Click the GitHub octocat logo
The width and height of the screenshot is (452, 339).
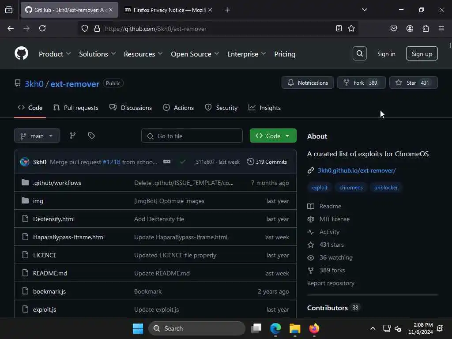(x=21, y=53)
